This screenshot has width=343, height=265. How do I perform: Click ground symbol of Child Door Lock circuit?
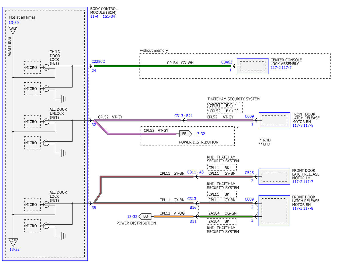click(64, 99)
